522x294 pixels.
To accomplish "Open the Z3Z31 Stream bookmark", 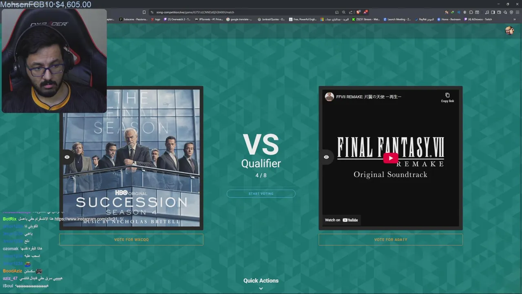I will click(x=365, y=19).
